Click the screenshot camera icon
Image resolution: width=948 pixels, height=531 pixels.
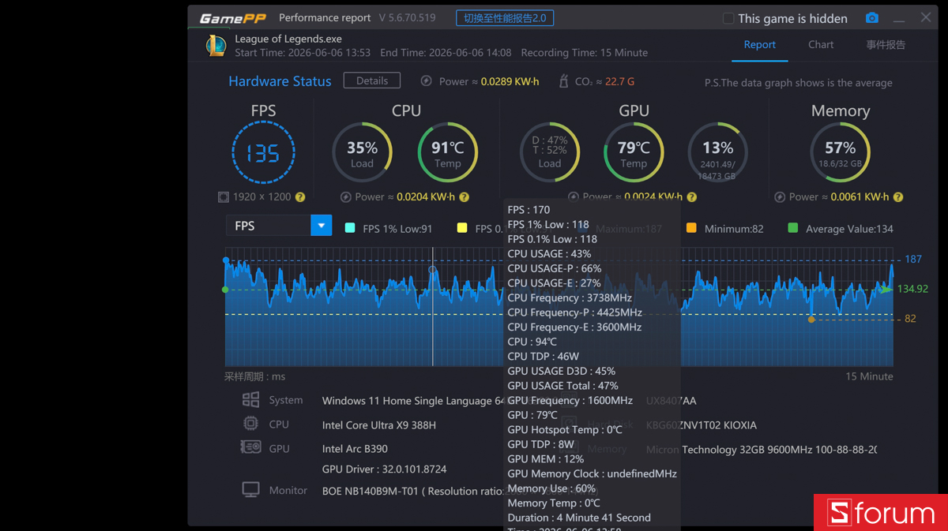click(871, 18)
